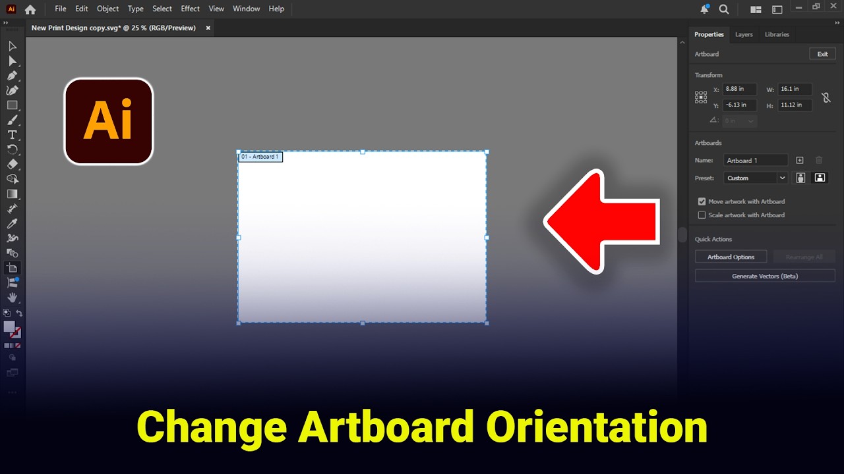
Task: Click the W width field
Action: click(x=795, y=89)
